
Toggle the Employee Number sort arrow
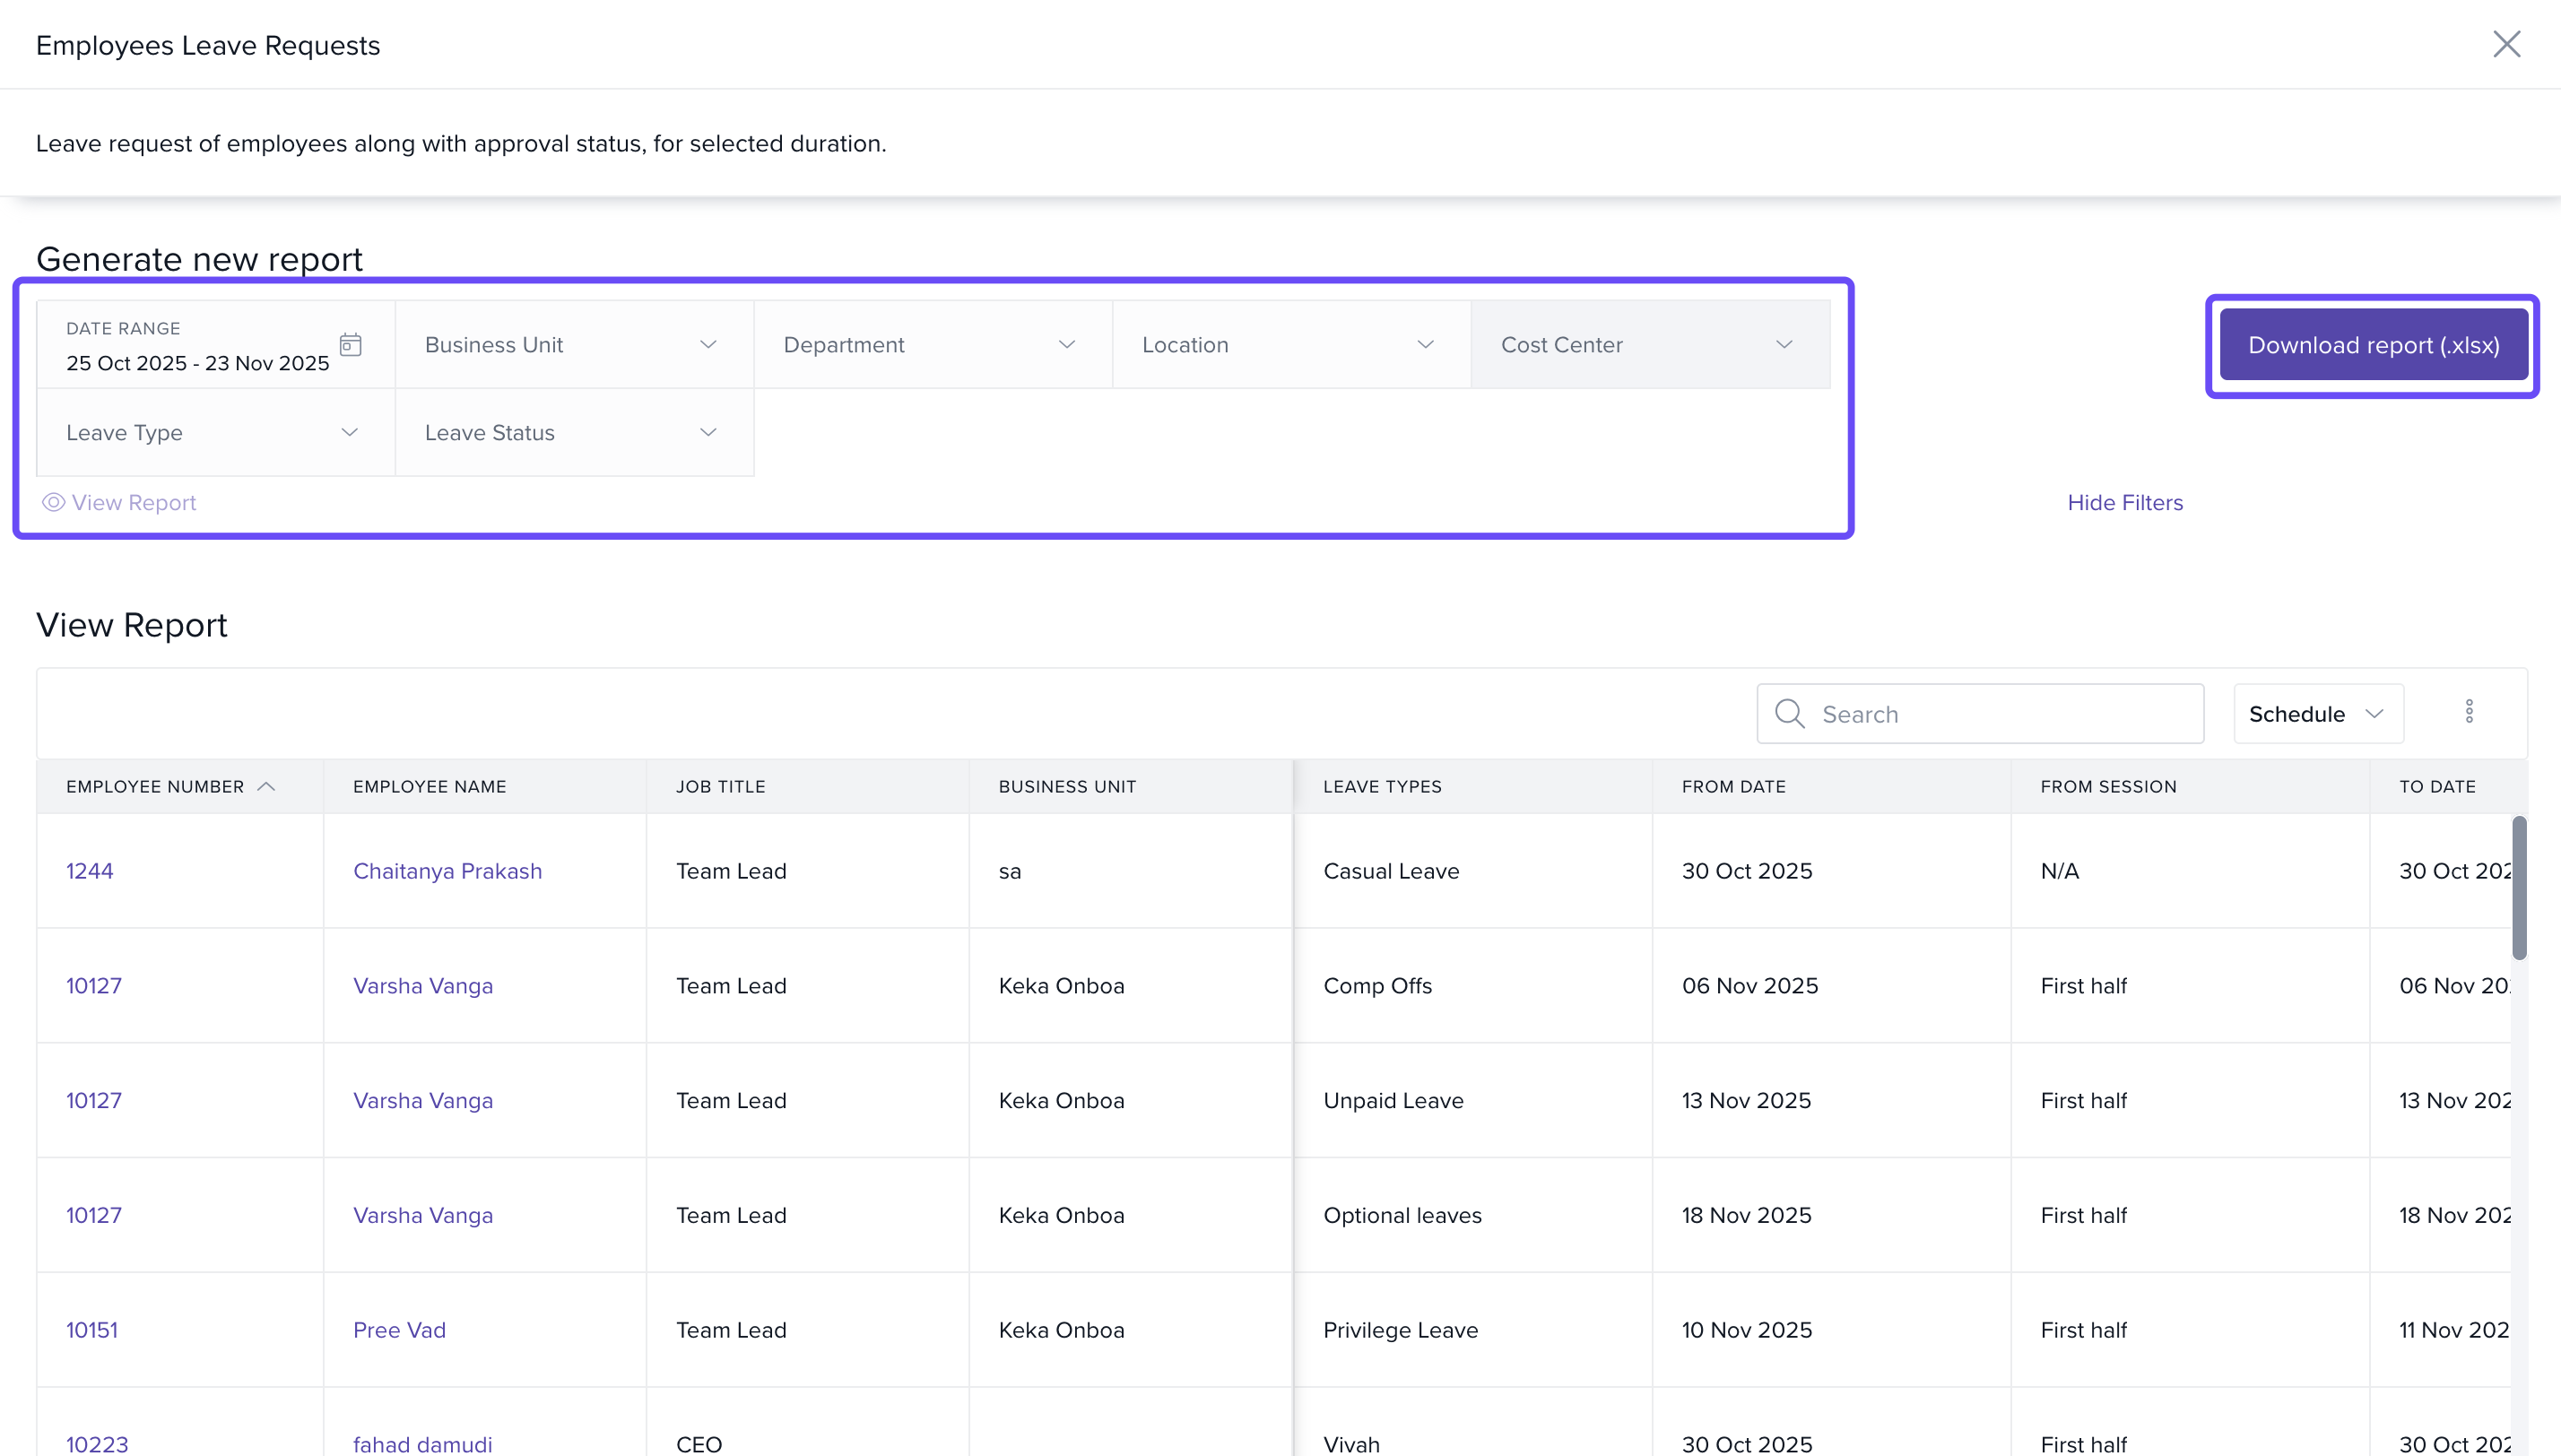point(266,787)
